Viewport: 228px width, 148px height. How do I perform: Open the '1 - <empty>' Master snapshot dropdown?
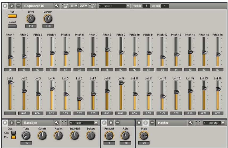pyautogui.click(x=214, y=123)
